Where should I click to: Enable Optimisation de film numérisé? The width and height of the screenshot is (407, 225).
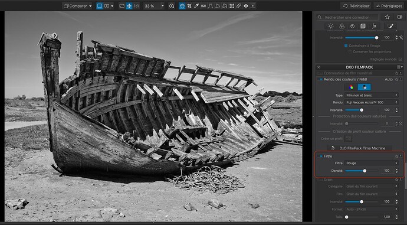tap(320, 74)
